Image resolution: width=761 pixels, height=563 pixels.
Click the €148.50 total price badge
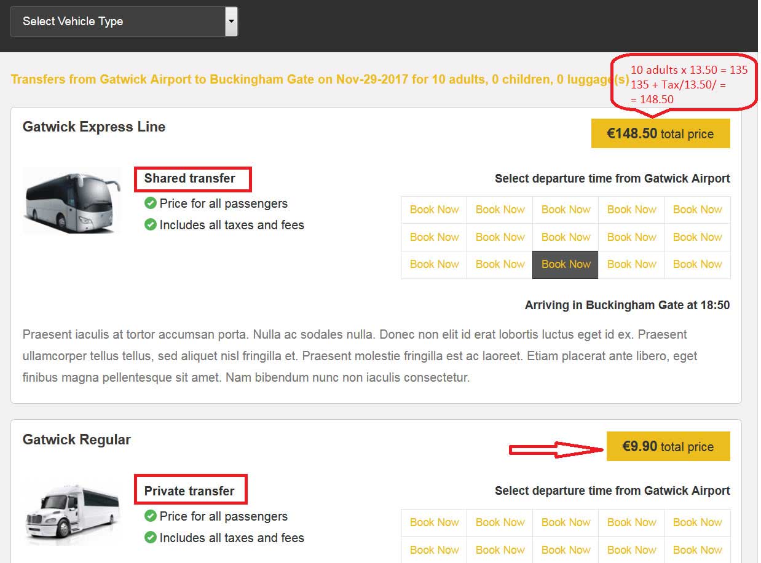point(661,134)
